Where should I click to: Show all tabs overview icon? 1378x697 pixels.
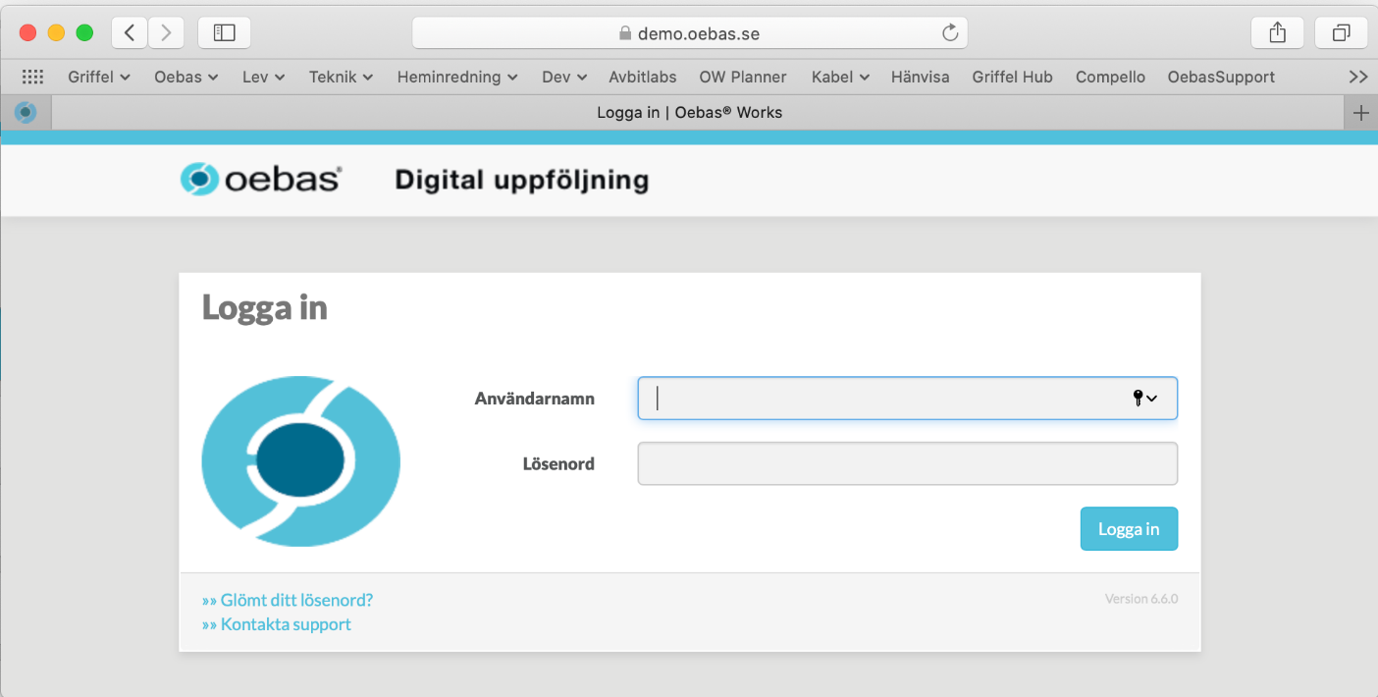[x=1341, y=32]
